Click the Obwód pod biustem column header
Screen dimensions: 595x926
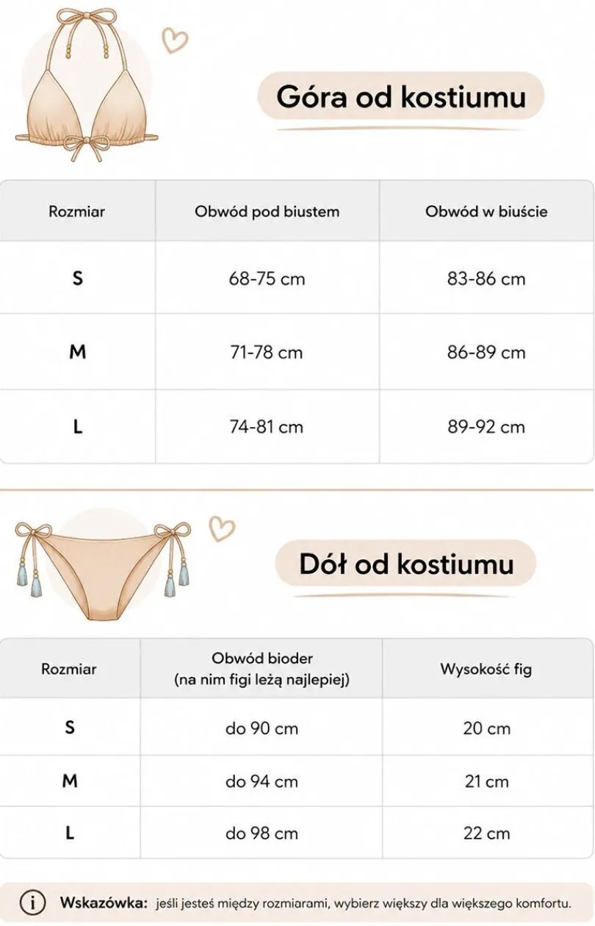tap(267, 212)
